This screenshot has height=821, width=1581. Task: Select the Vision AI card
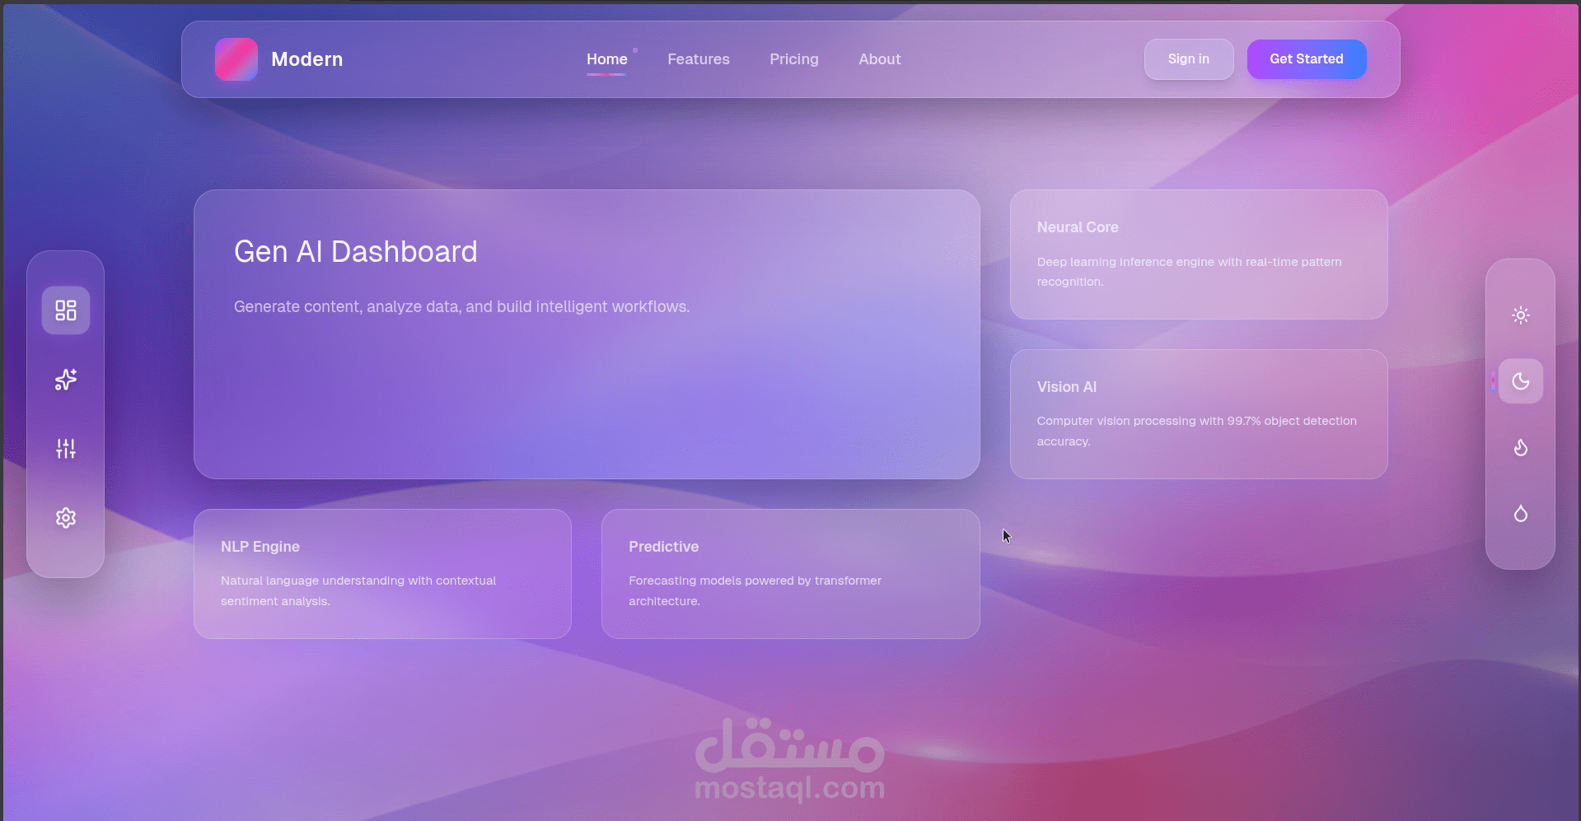click(1197, 413)
